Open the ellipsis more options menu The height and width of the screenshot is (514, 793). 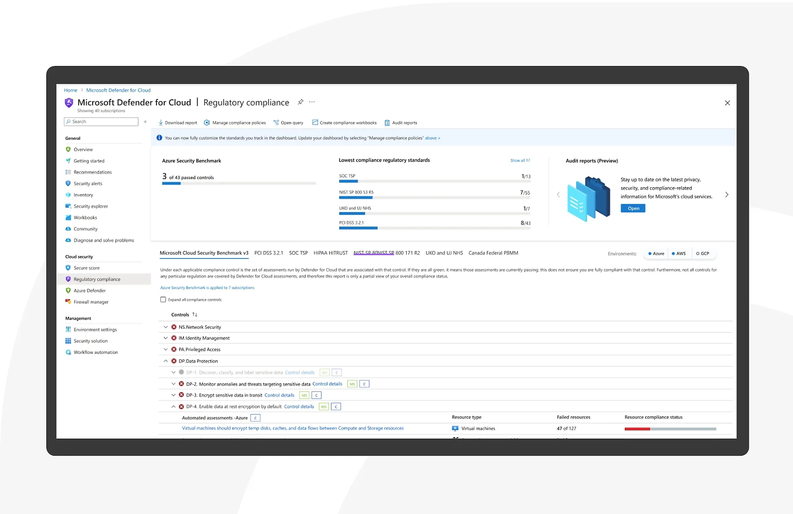312,102
